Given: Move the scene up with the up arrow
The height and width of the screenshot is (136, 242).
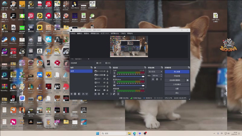Looking at the screenshot, I should click(83, 94).
